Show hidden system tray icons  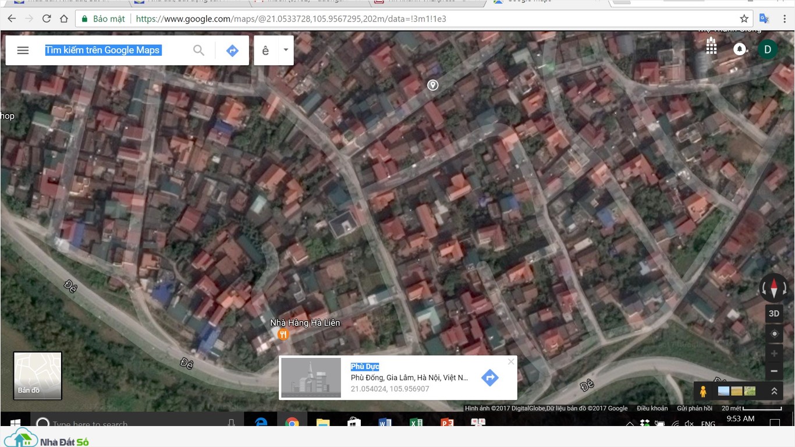click(x=630, y=424)
